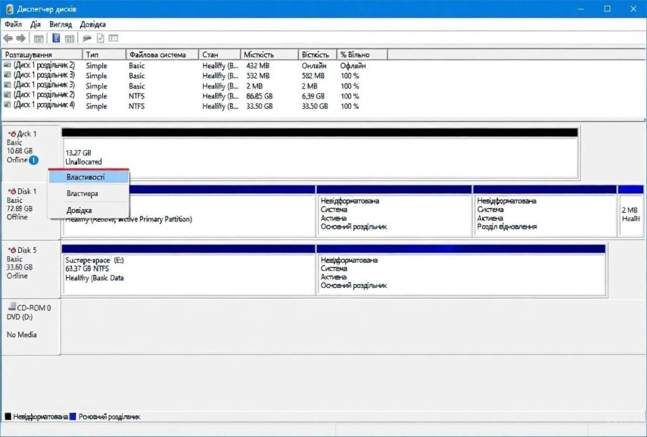The width and height of the screenshot is (647, 437).
Task: Click the Back arrow in the toolbar
Action: [8, 39]
